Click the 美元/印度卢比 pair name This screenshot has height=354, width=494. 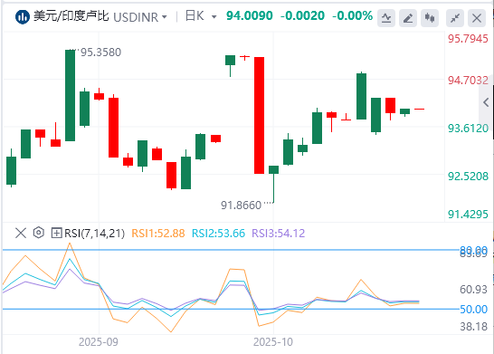(71, 16)
